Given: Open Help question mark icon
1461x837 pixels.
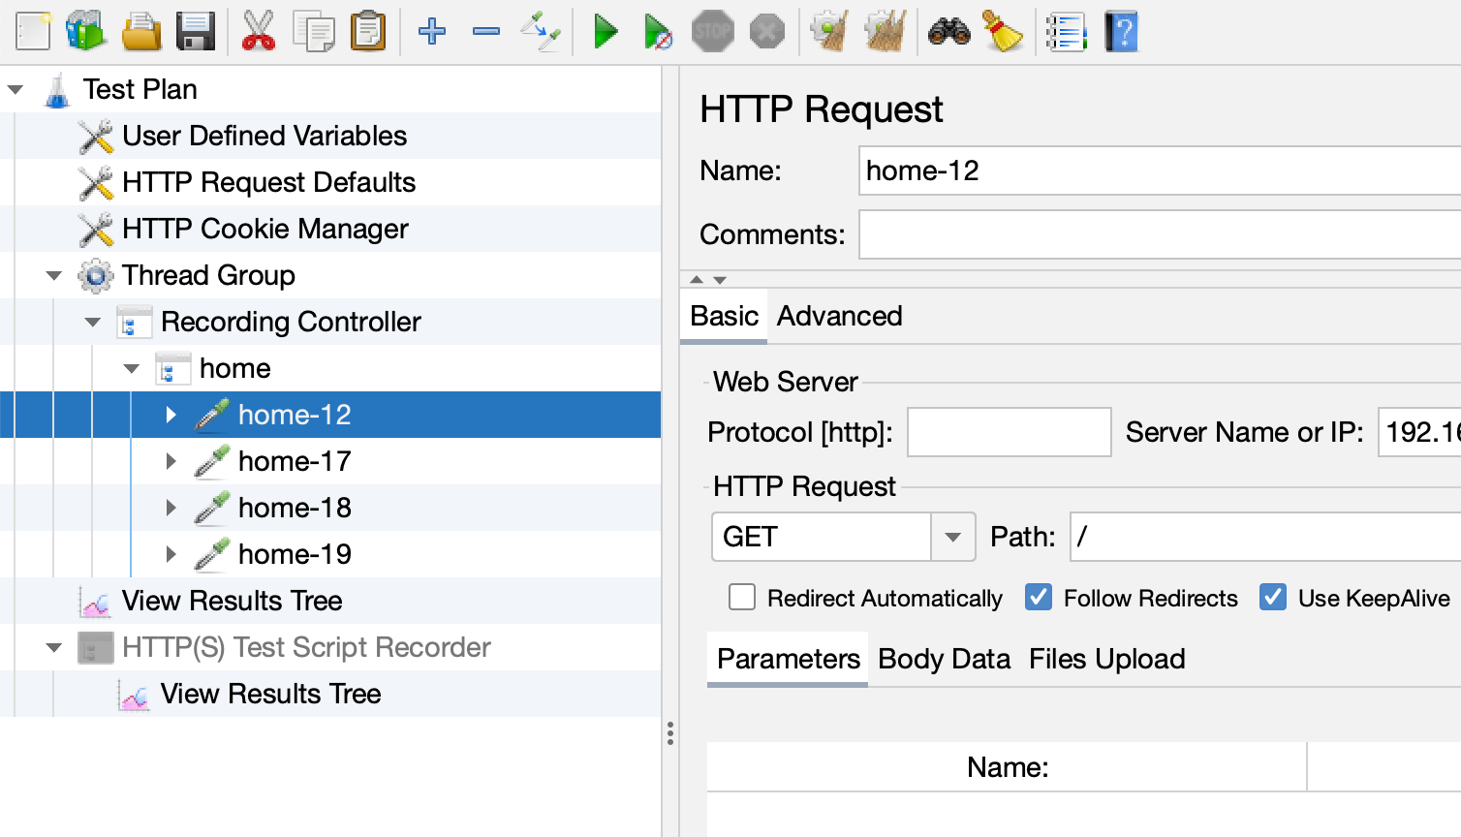Looking at the screenshot, I should tap(1121, 31).
